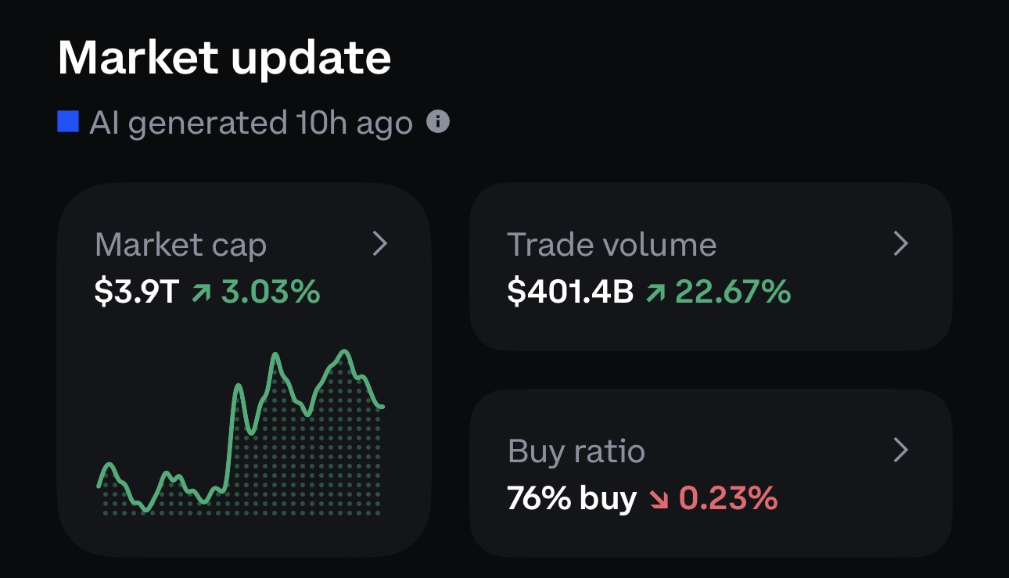Open Trade volume details via its chevron

click(x=901, y=244)
